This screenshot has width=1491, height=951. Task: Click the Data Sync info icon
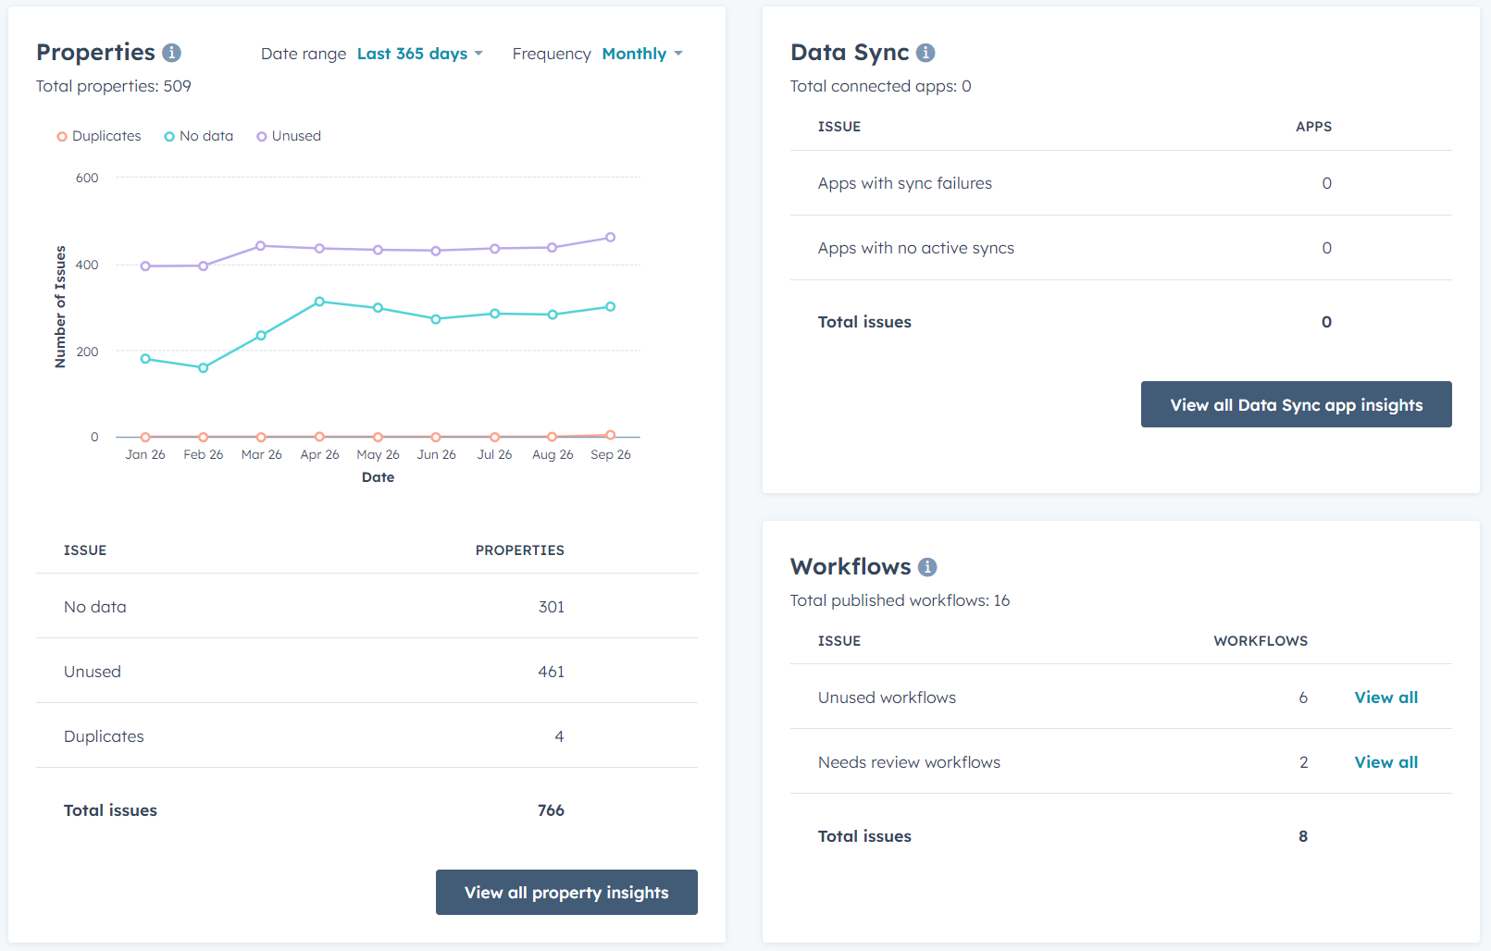tap(926, 53)
